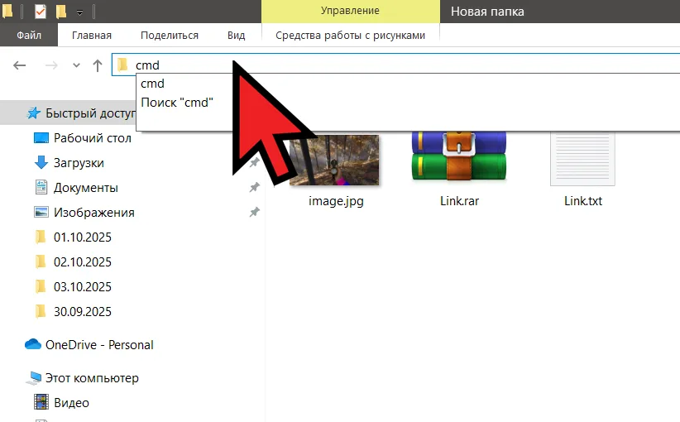Open the Поделиться ribbon tab
This screenshot has height=422, width=680.
[x=170, y=36]
